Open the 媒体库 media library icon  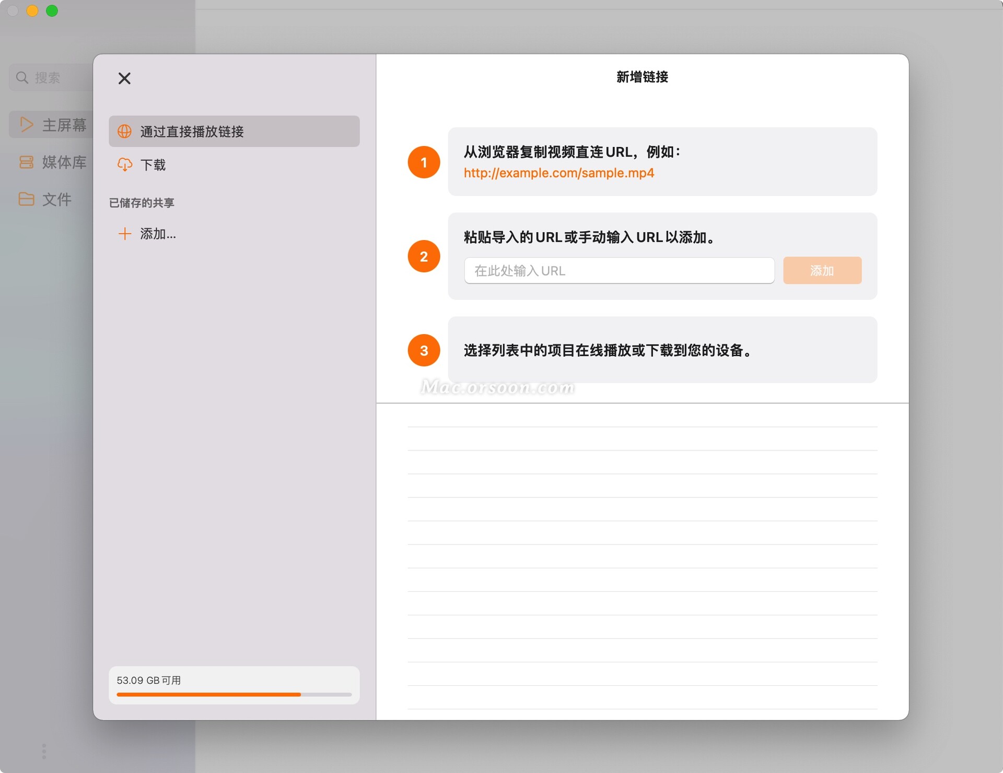27,162
